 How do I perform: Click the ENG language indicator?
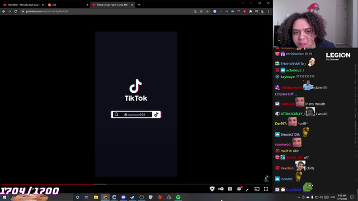[x=333, y=197]
